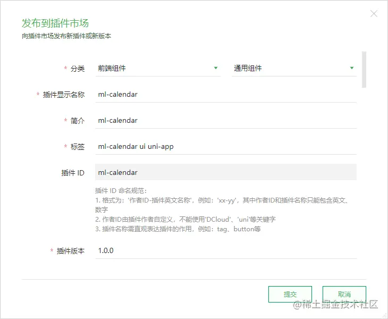The height and width of the screenshot is (319, 388).
Task: Close the 发布到插件市场 dialog with X
Action: tap(374, 14)
